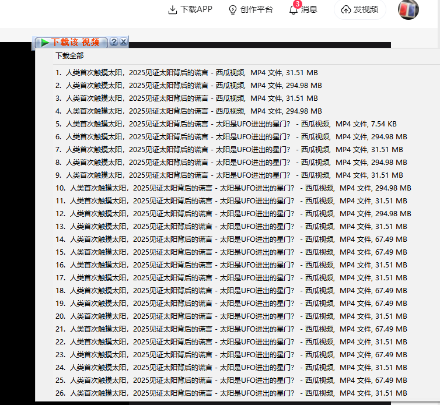Pick list item 11, 31.51 MB
Screen dimensions: 440x405
[231, 201]
